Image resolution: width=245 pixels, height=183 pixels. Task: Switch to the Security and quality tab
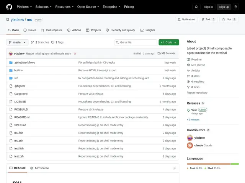coord(120,30)
